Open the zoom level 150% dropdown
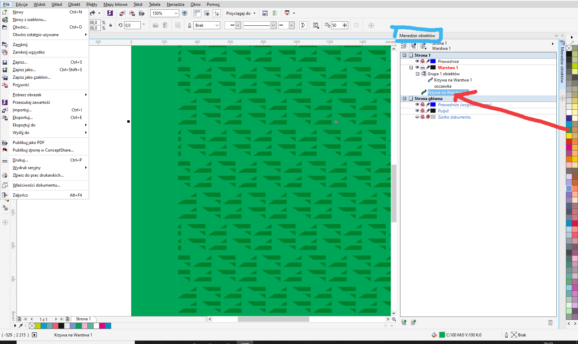 pyautogui.click(x=176, y=13)
